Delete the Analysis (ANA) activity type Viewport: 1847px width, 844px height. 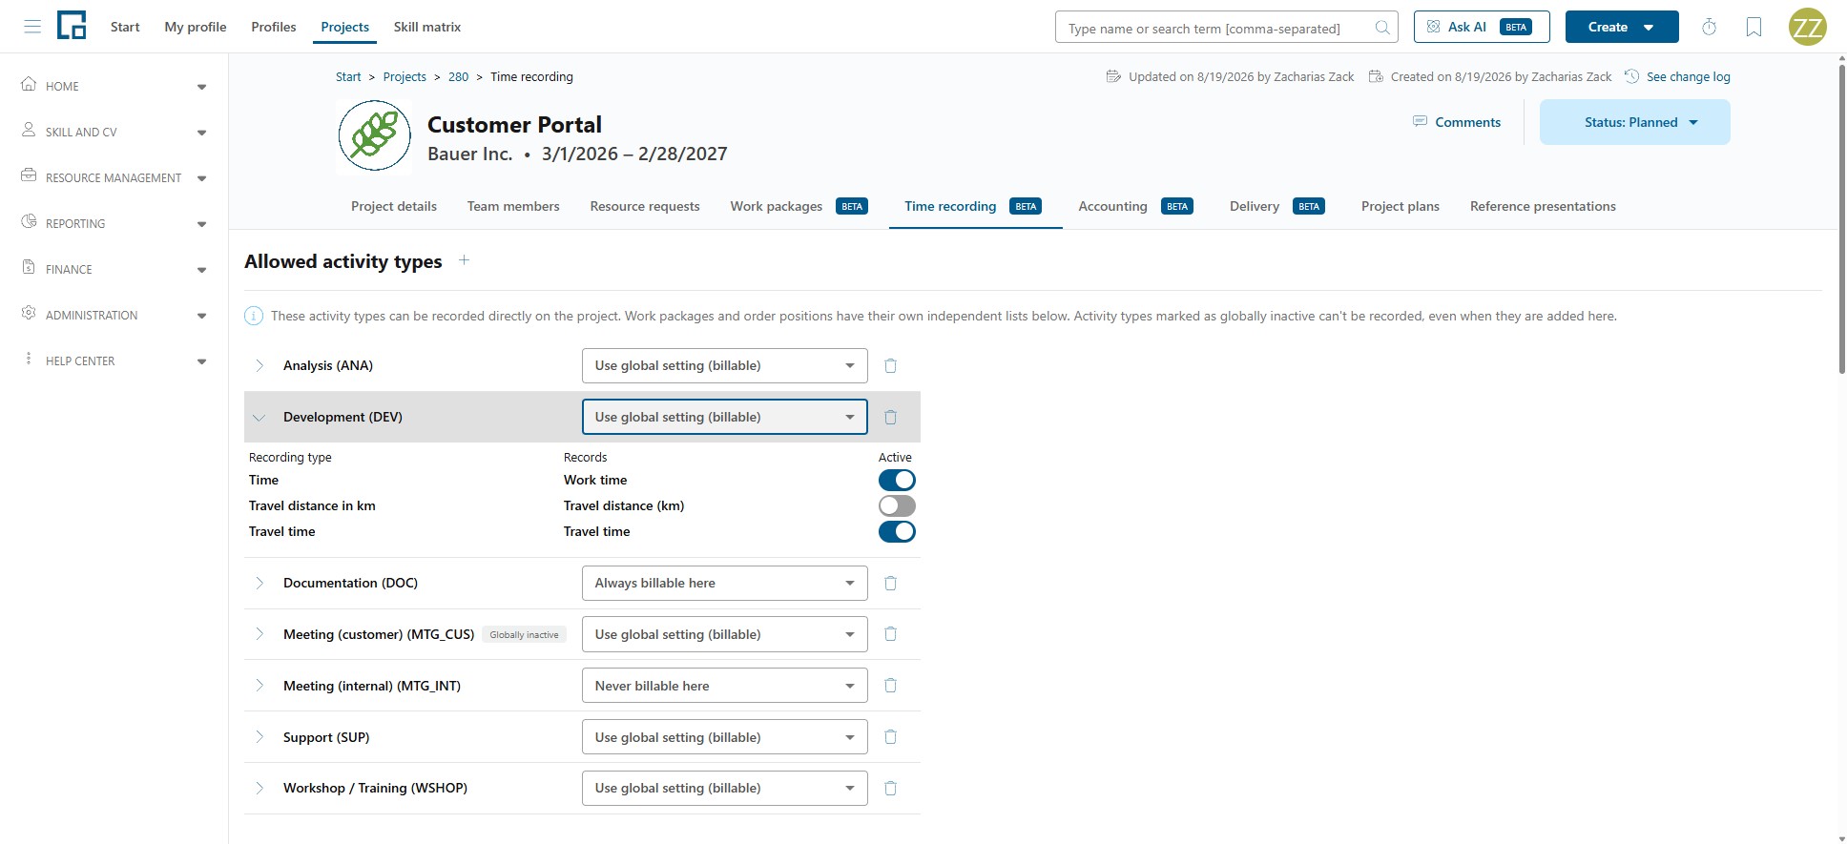(x=890, y=366)
